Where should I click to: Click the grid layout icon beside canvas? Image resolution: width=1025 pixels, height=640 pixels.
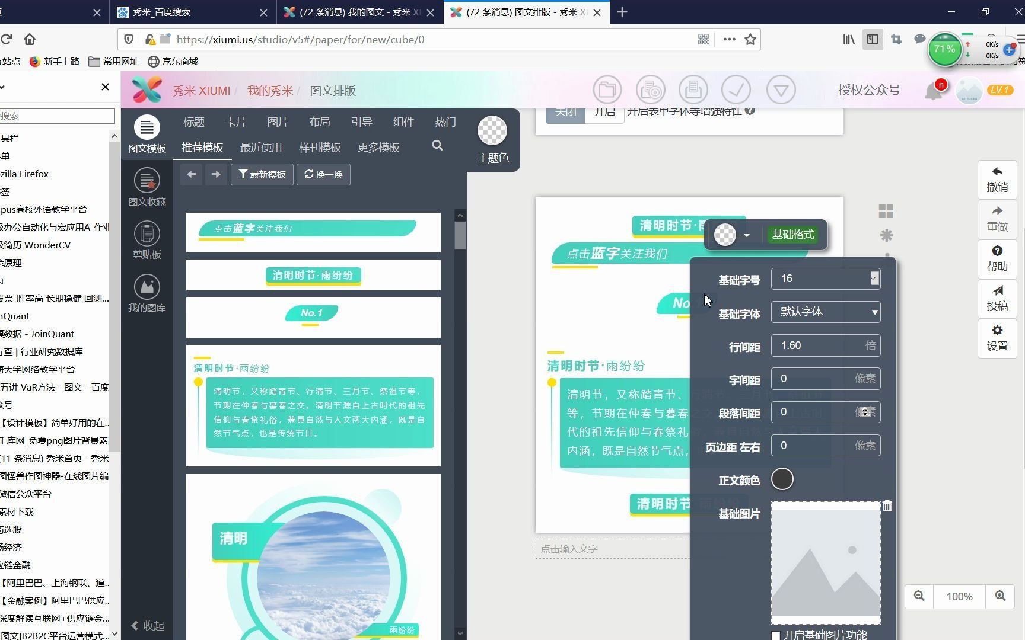click(886, 211)
